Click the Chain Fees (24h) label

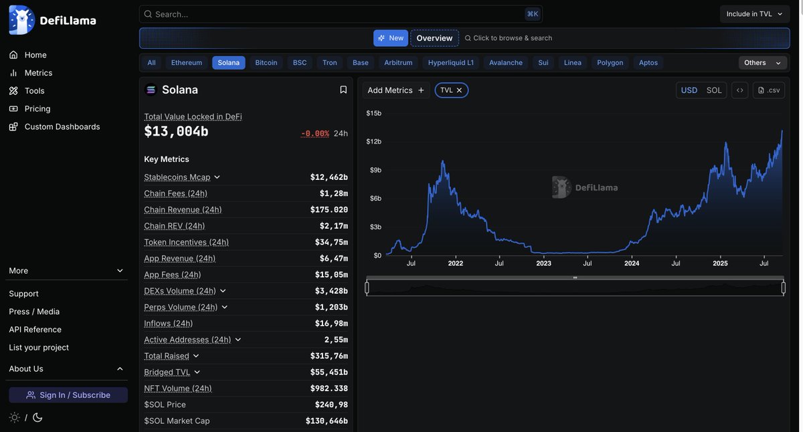pos(176,193)
